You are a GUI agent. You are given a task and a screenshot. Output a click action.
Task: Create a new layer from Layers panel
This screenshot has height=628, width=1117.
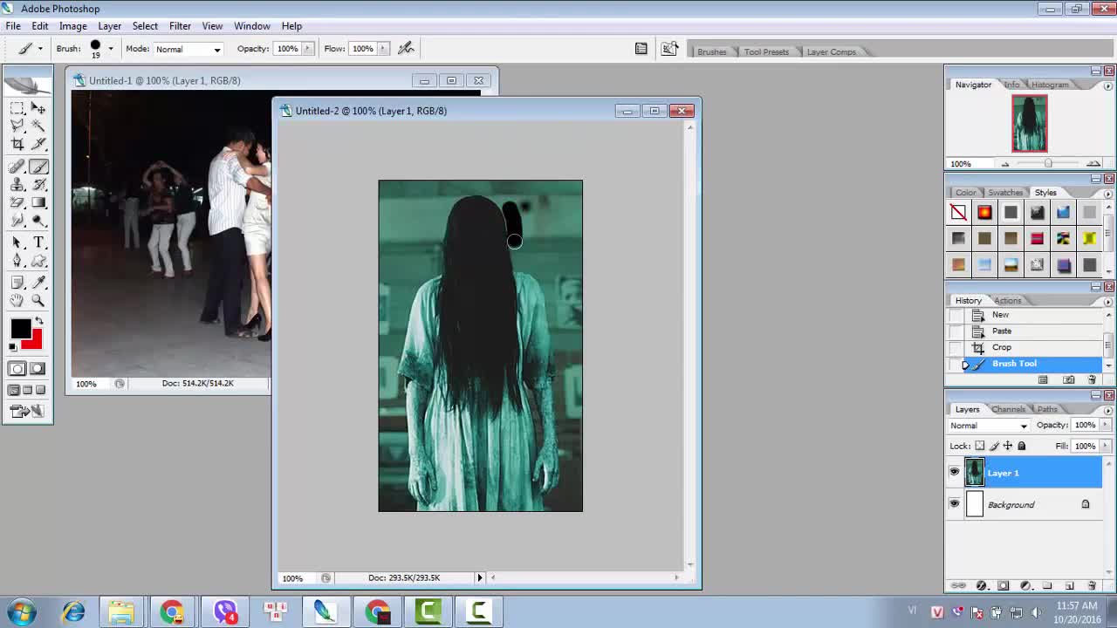click(1070, 586)
